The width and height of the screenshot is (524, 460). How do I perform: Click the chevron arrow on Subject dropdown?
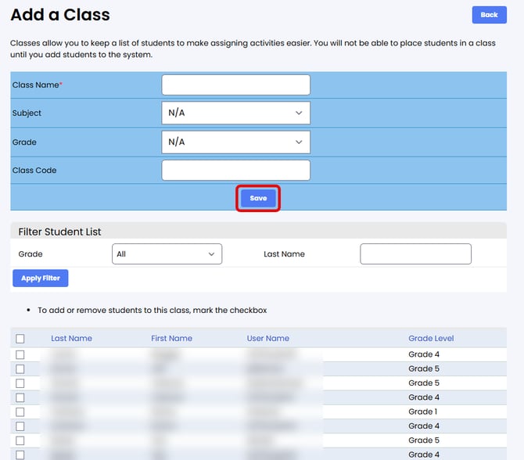299,113
